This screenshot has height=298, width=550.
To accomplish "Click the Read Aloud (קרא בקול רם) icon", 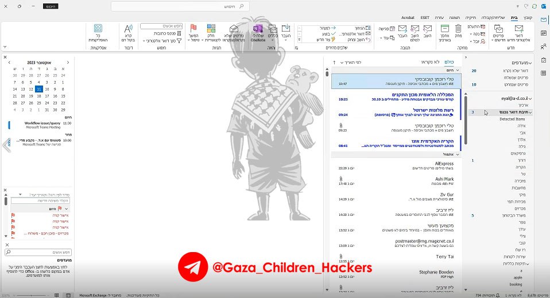I will click(129, 29).
